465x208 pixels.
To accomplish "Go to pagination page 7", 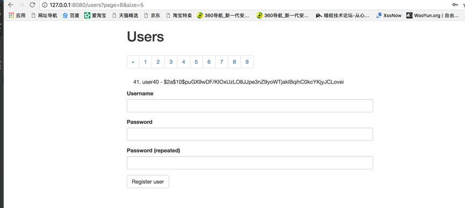I will click(x=222, y=62).
